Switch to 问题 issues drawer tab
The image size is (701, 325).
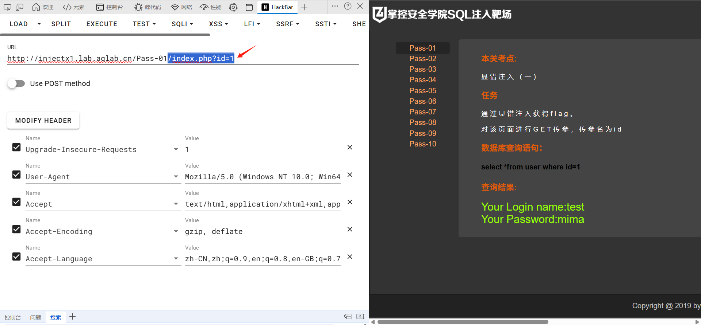tap(35, 317)
